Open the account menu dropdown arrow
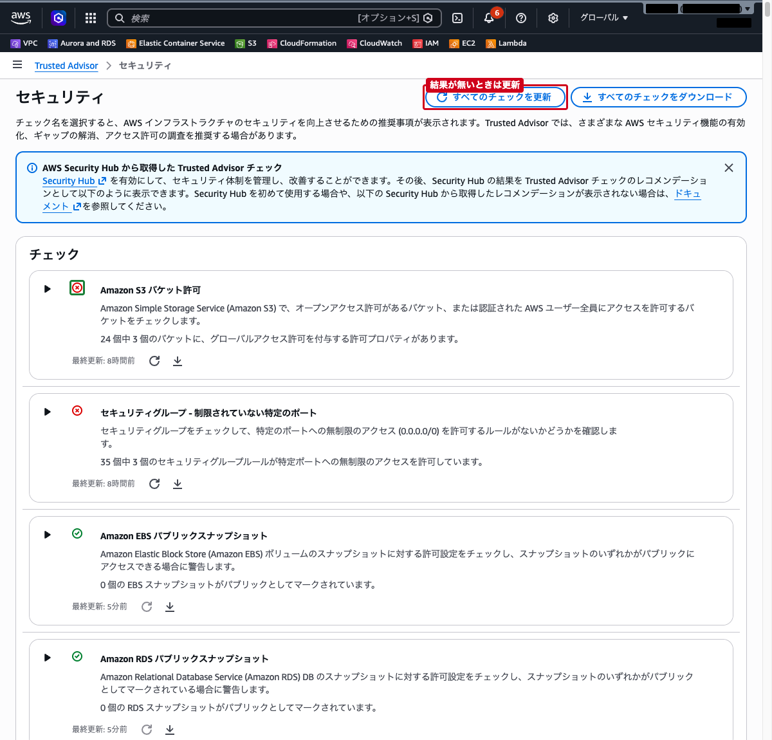 (x=748, y=9)
